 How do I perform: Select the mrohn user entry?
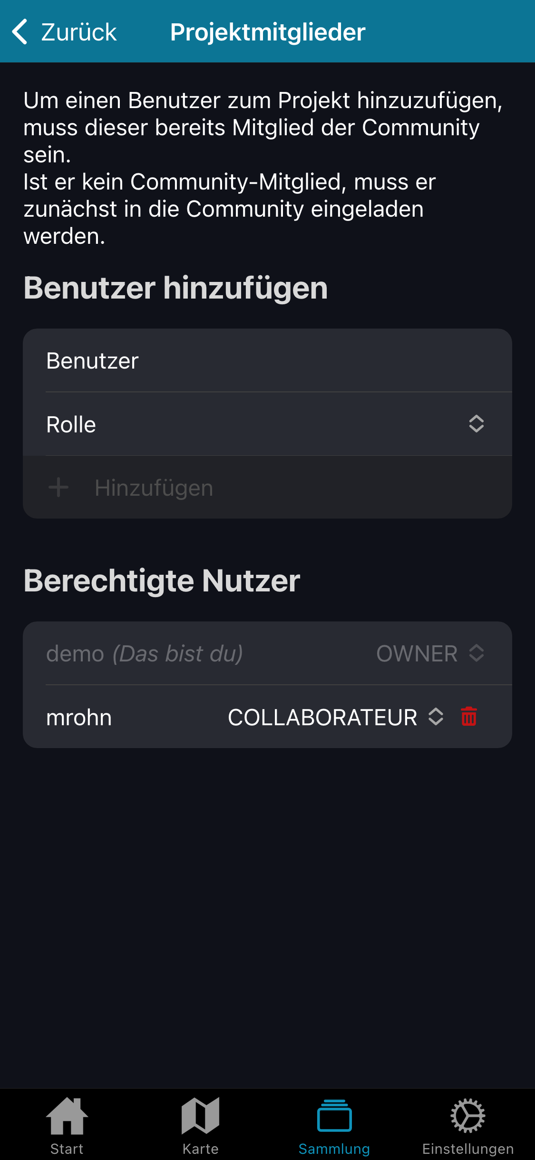[79, 717]
